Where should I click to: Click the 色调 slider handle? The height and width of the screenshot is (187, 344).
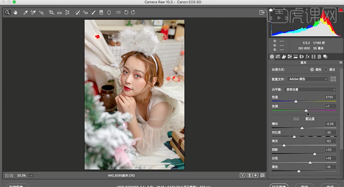pyautogui.click(x=306, y=110)
